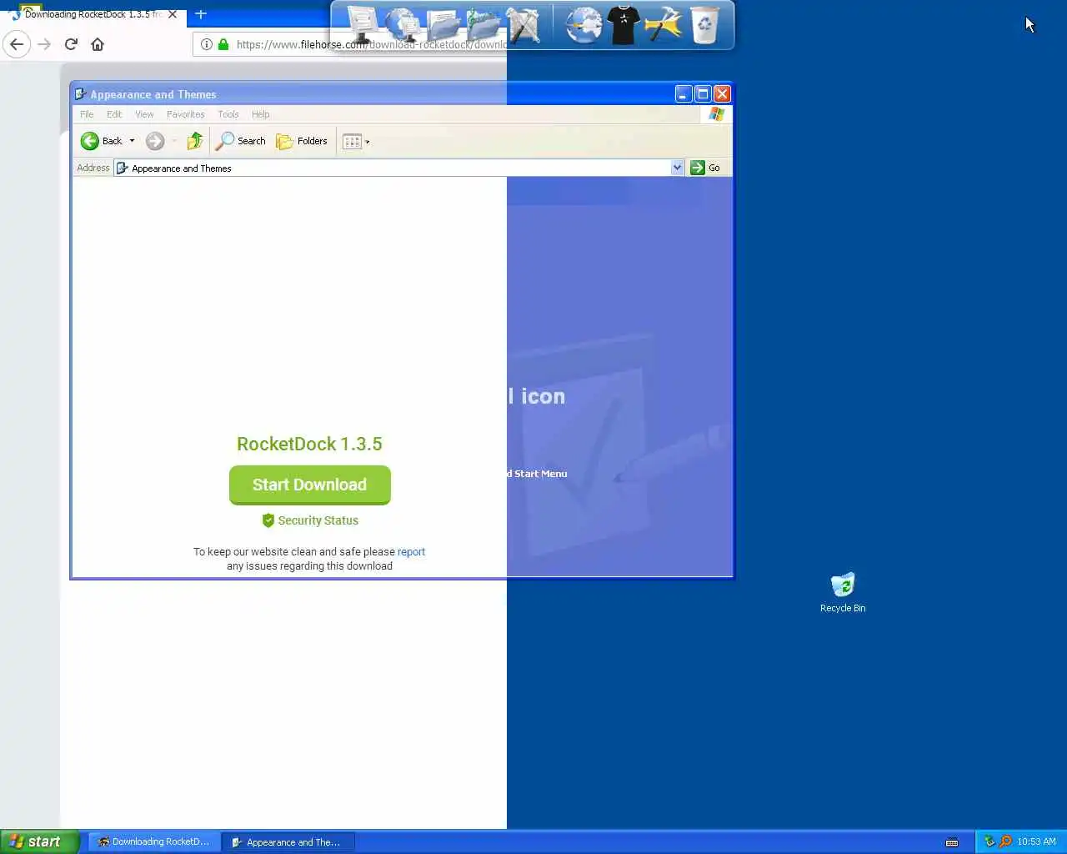
Task: Maximize the Appearance and Themes window
Action: (x=703, y=94)
